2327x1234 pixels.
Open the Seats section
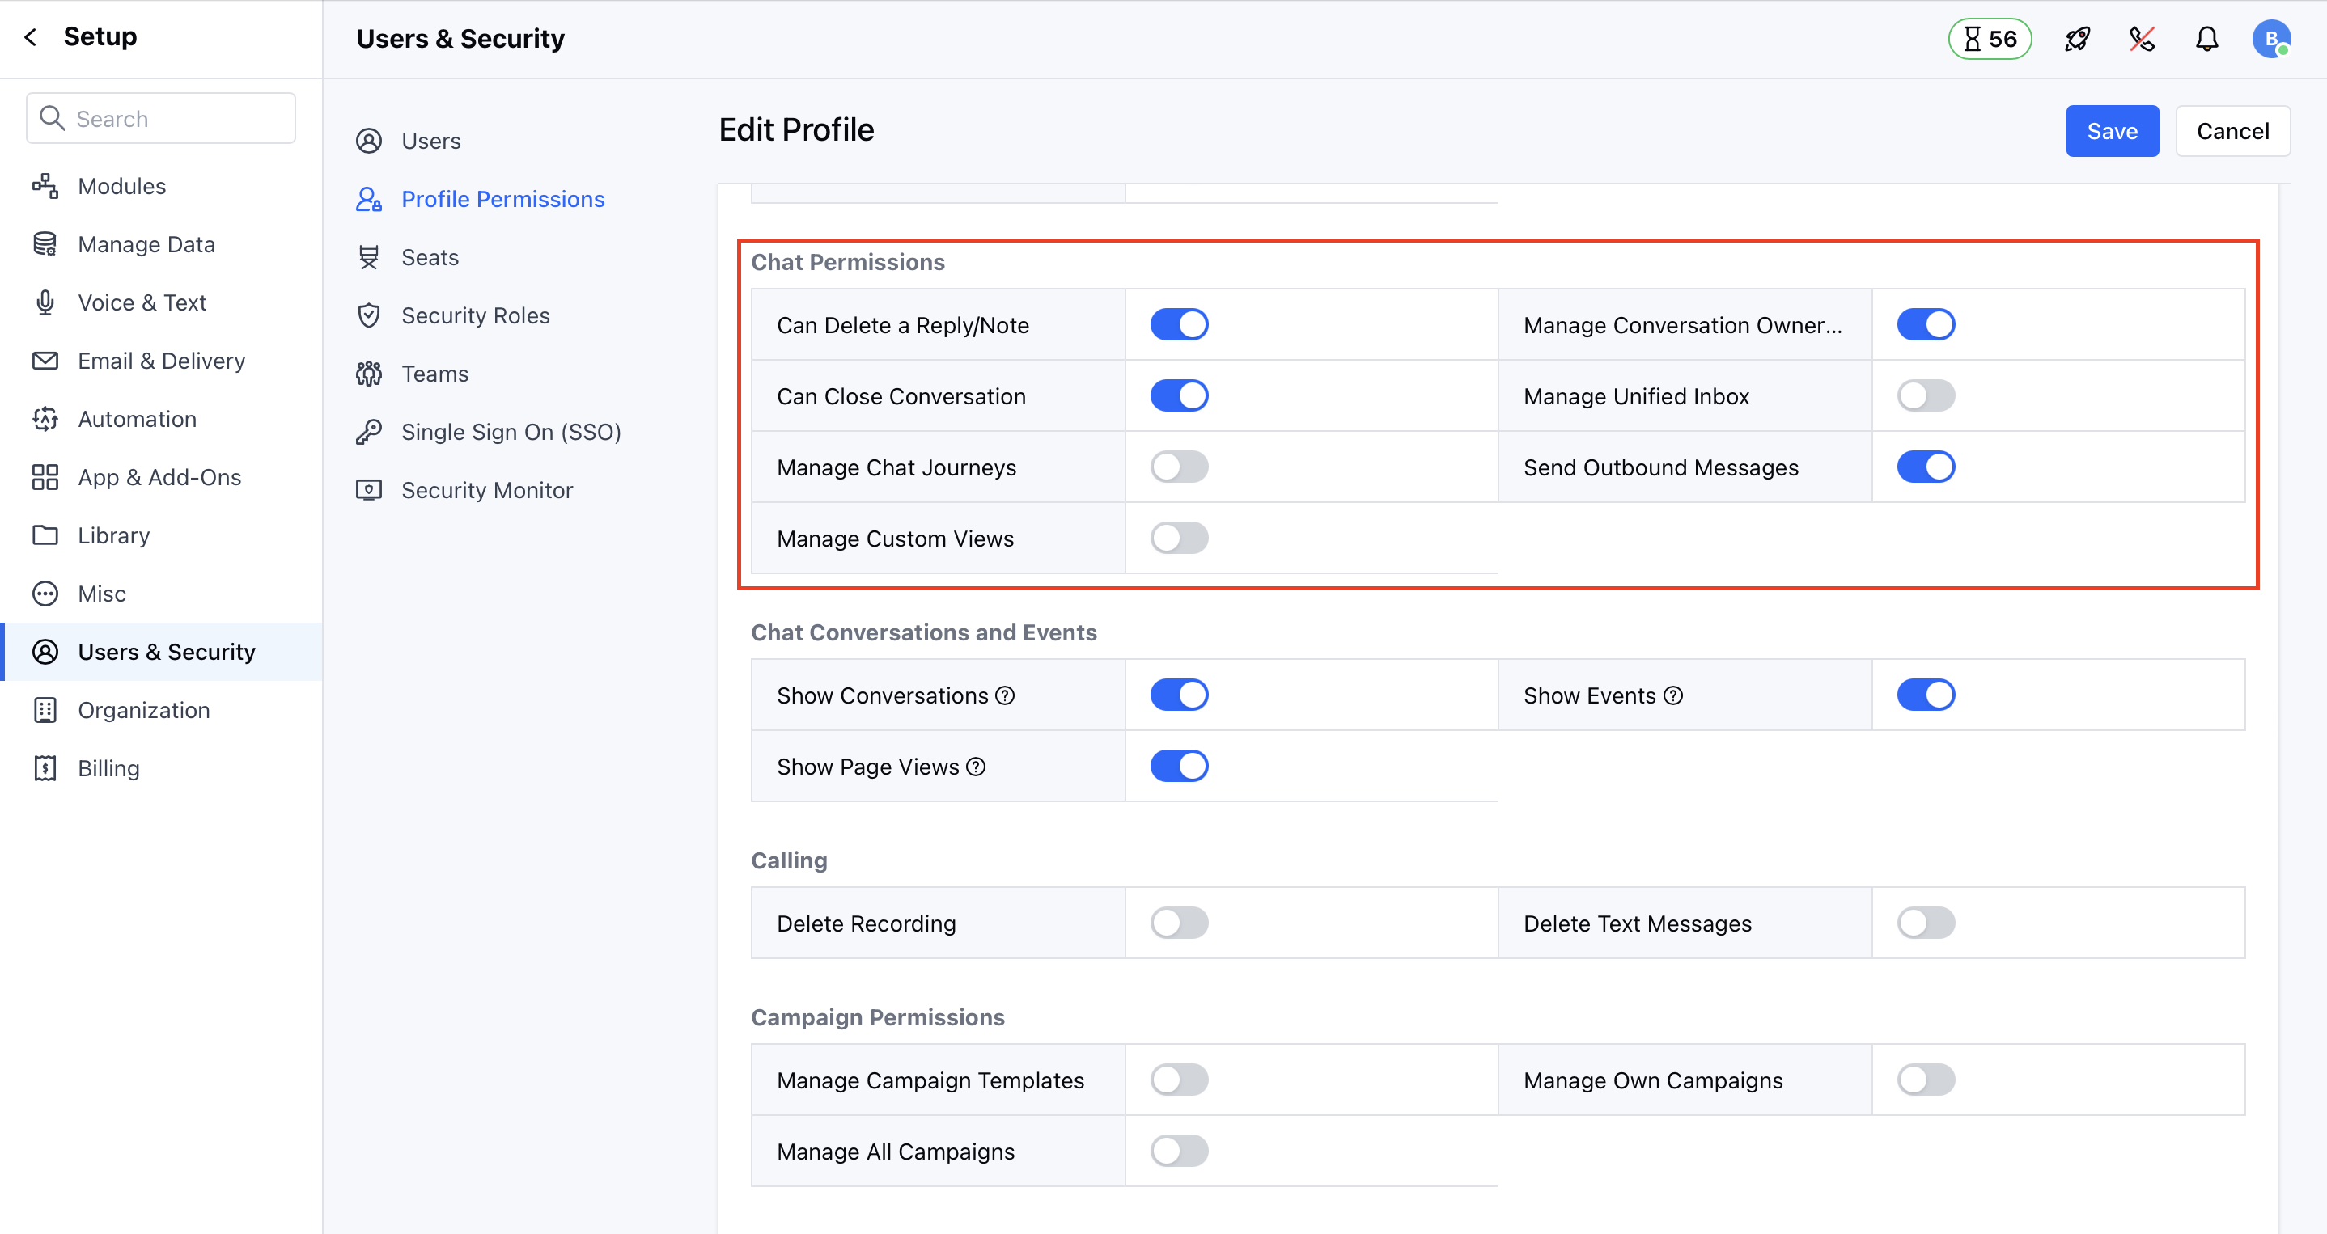point(430,256)
